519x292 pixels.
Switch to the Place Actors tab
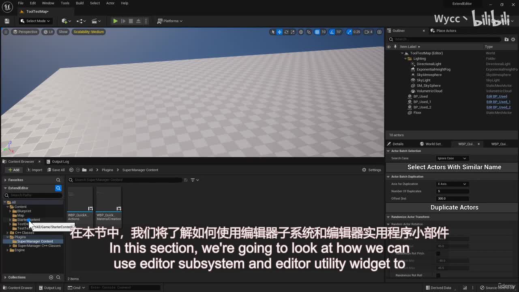pyautogui.click(x=444, y=30)
